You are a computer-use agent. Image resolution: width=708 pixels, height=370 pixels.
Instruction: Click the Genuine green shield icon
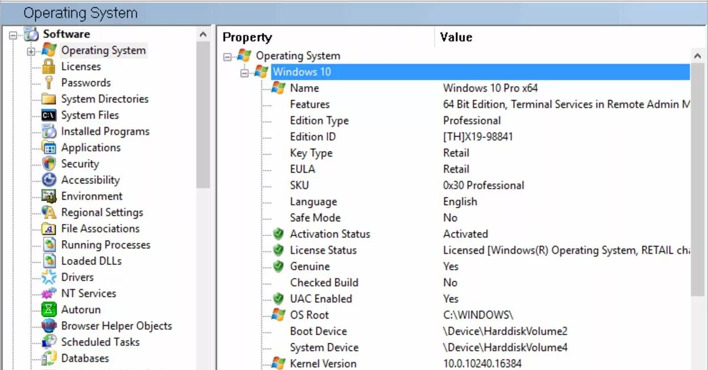[x=278, y=267]
